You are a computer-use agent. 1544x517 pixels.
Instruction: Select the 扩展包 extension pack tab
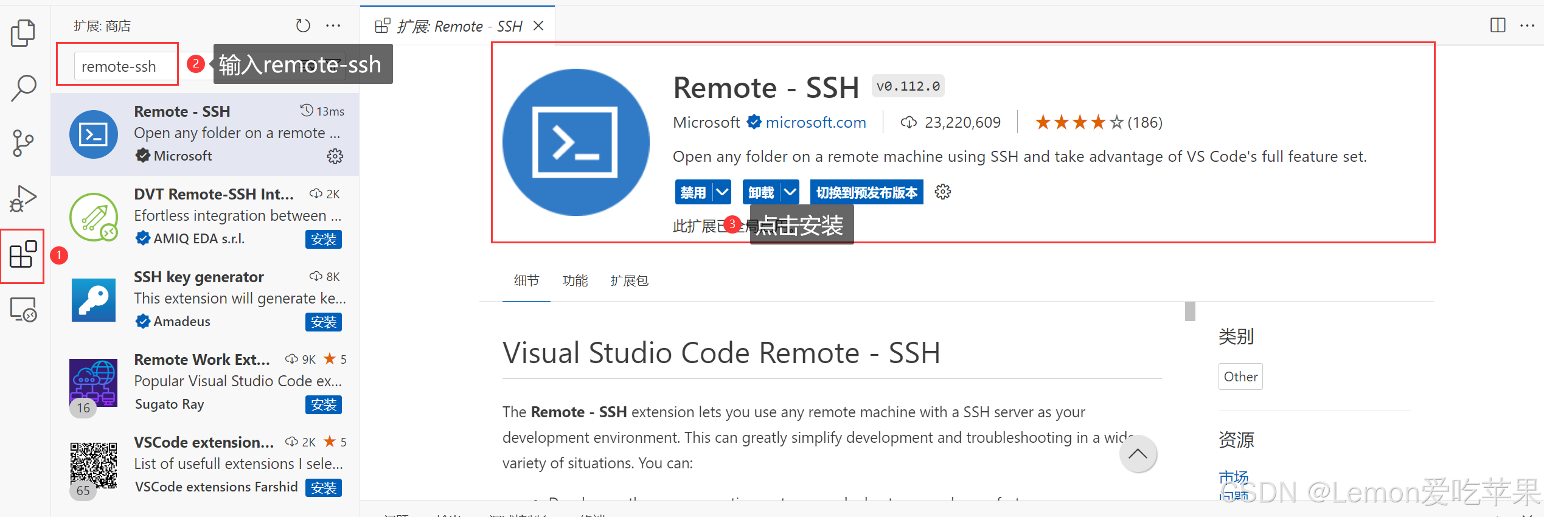pos(630,280)
